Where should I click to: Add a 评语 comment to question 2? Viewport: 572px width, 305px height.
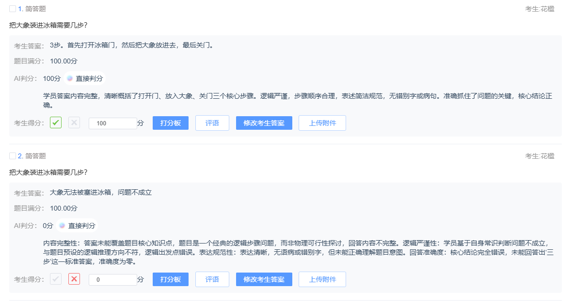pos(212,279)
